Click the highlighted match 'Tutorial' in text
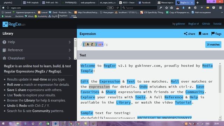The width and height of the screenshot is (224, 126). click(x=183, y=103)
